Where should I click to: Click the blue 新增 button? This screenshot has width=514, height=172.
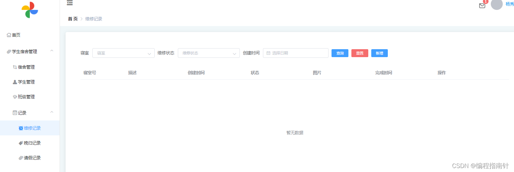click(x=380, y=53)
